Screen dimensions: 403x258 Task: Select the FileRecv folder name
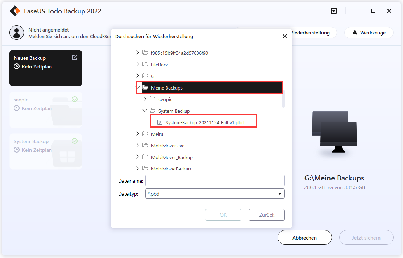[159, 64]
